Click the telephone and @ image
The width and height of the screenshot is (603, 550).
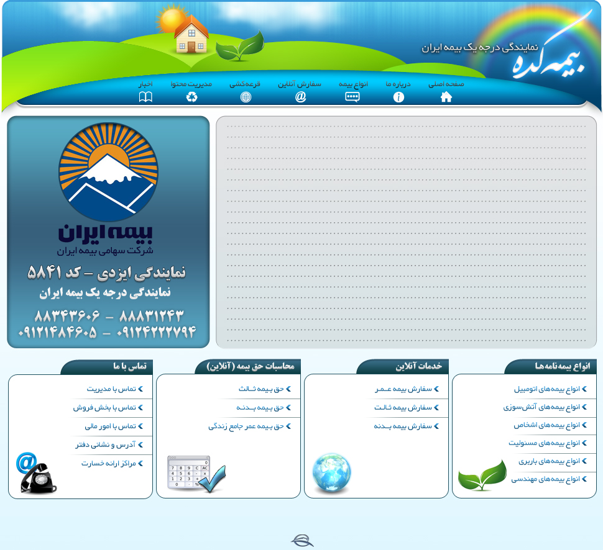[x=36, y=472]
